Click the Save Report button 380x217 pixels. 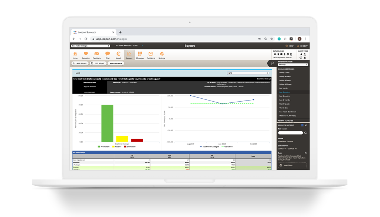pyautogui.click(x=80, y=63)
